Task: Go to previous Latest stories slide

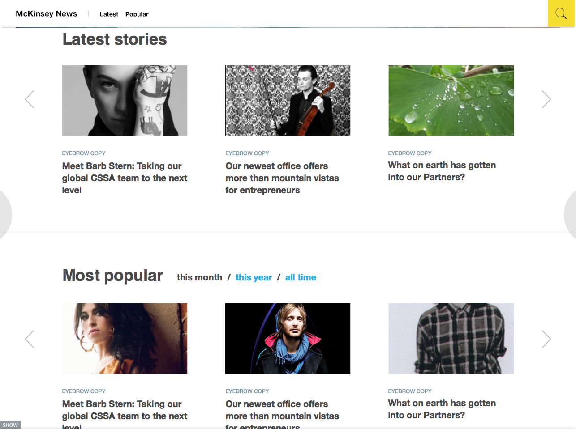Action: [30, 99]
